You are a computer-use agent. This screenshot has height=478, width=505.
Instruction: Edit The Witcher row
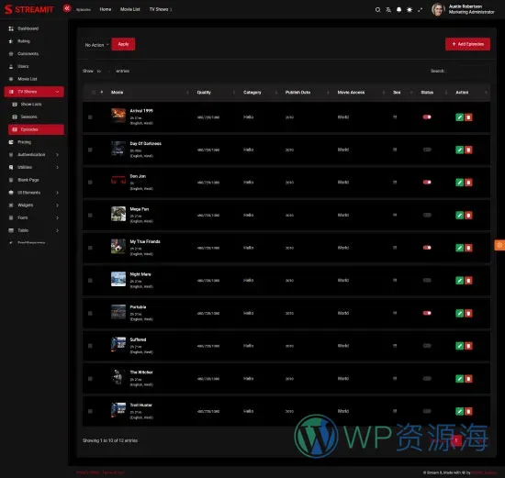pyautogui.click(x=460, y=379)
